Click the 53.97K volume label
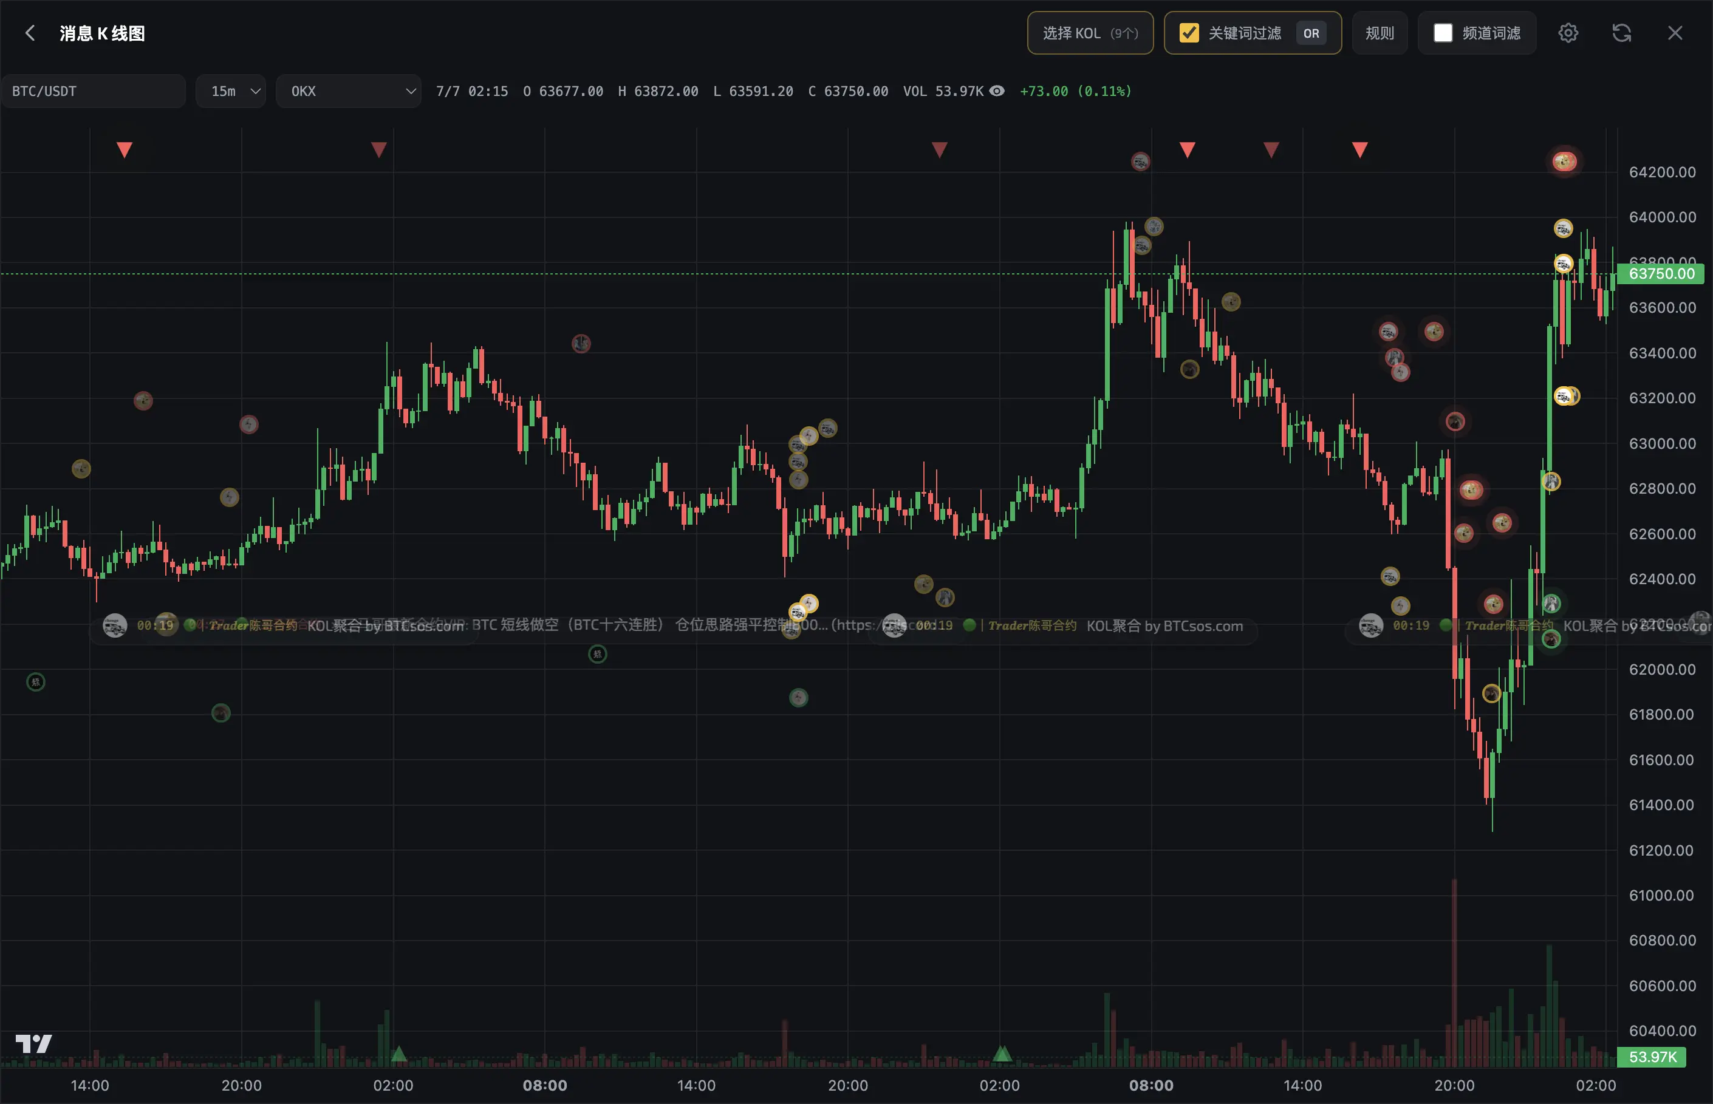 (x=1651, y=1057)
